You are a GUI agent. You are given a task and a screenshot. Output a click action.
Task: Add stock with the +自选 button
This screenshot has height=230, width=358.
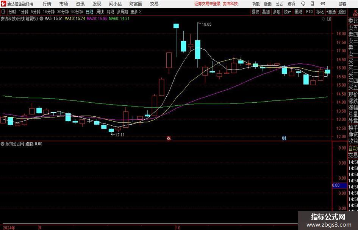point(331,12)
